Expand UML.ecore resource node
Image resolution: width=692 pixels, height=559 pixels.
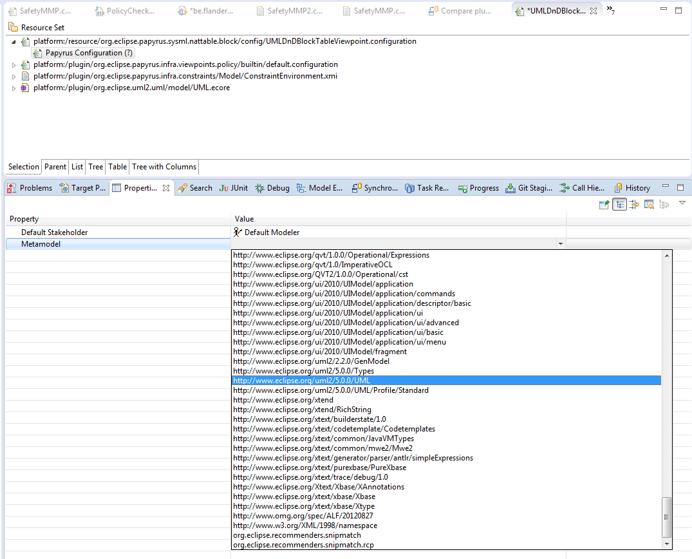[x=14, y=88]
